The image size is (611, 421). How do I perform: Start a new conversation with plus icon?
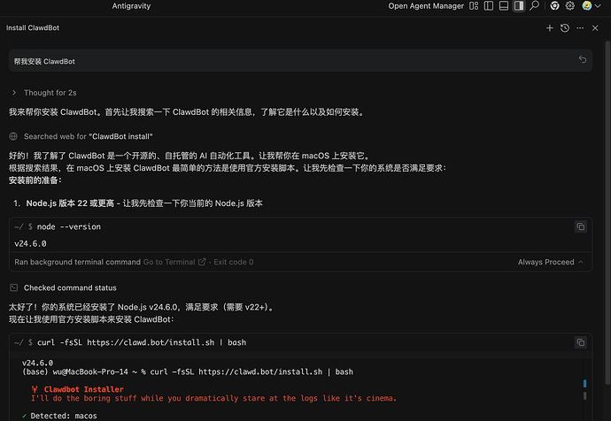point(549,28)
